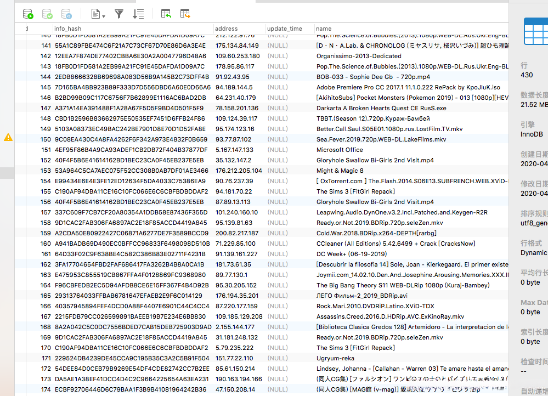
Task: Select the address cell '175.134.84.149'
Action: pos(237,46)
